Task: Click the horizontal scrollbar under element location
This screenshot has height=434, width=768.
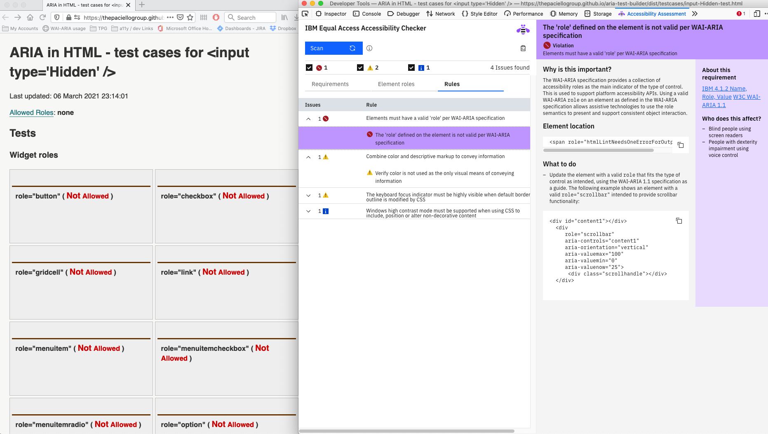Action: click(598, 150)
